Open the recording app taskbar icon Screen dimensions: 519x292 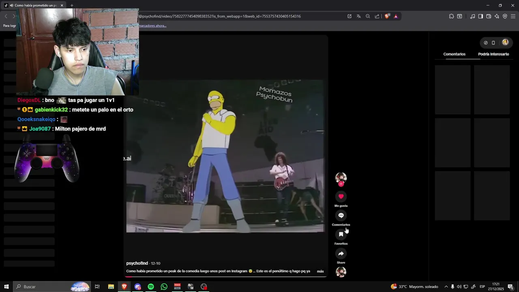(x=204, y=287)
